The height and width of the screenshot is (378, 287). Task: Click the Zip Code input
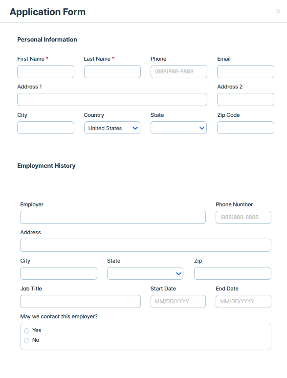245,128
